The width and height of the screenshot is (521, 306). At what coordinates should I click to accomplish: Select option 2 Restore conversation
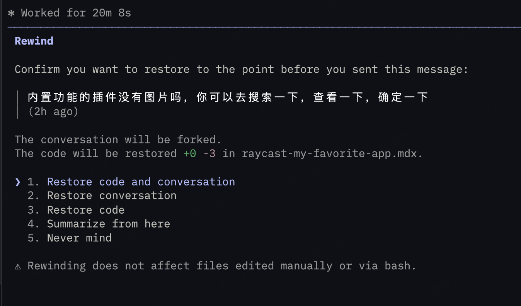[x=112, y=195]
